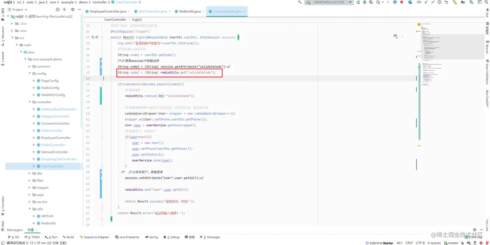Open the DEMOAPPLICATION run configuration dropdown

(328, 2)
